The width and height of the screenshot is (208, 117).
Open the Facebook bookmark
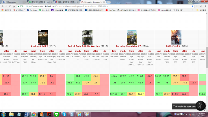click(x=32, y=10)
